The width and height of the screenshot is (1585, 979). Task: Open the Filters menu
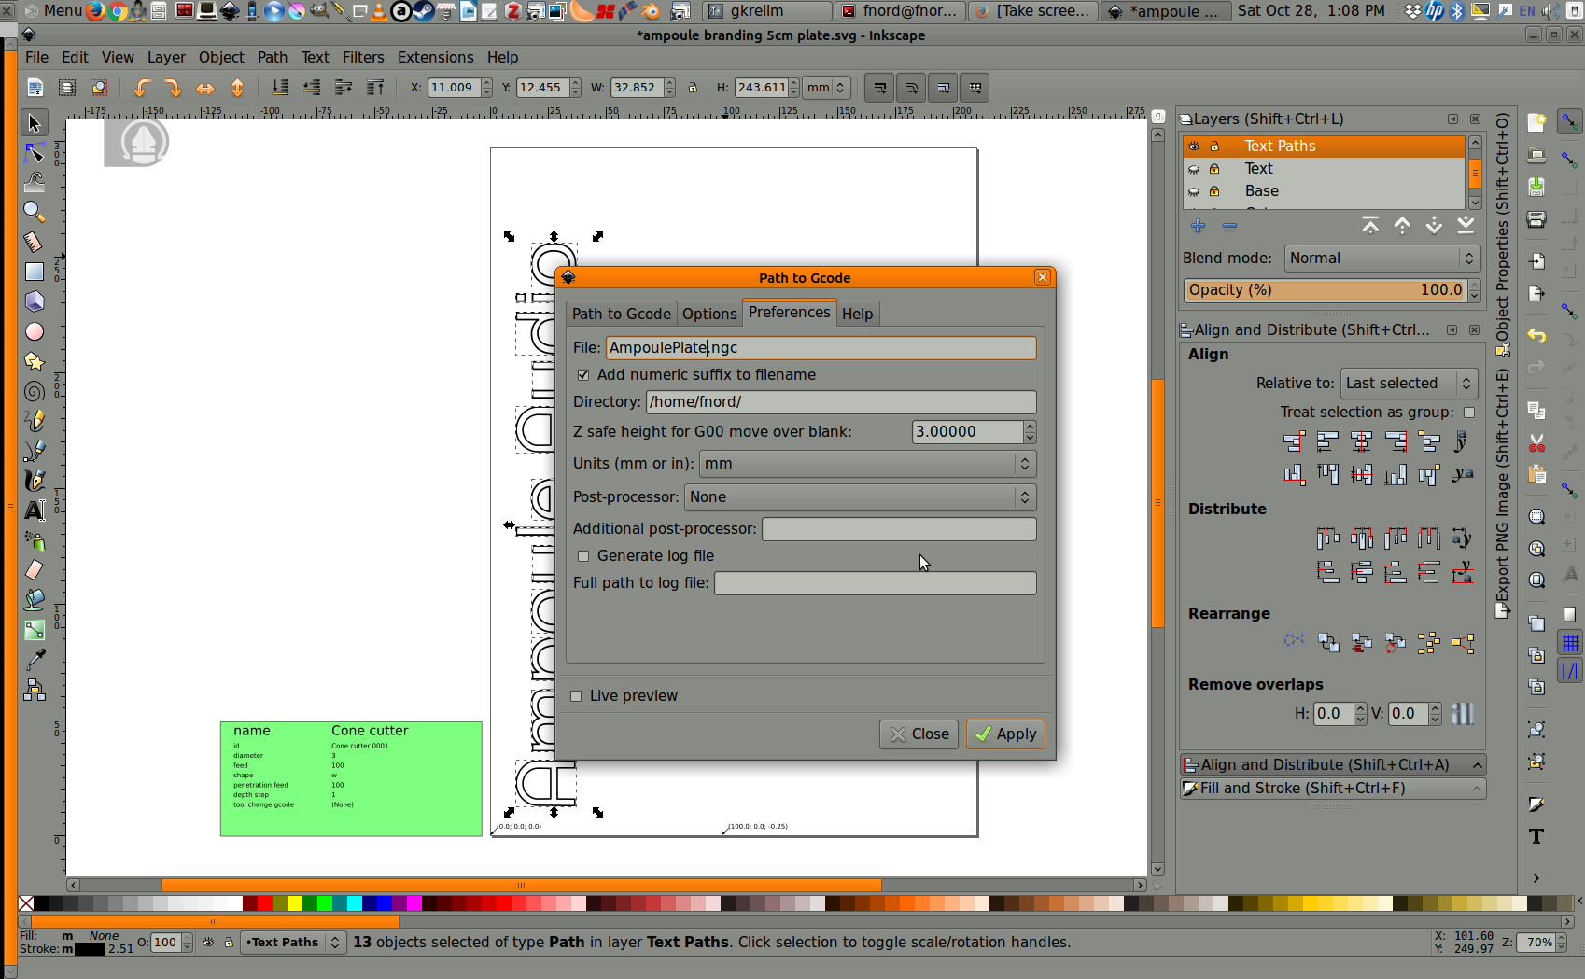pyautogui.click(x=363, y=58)
